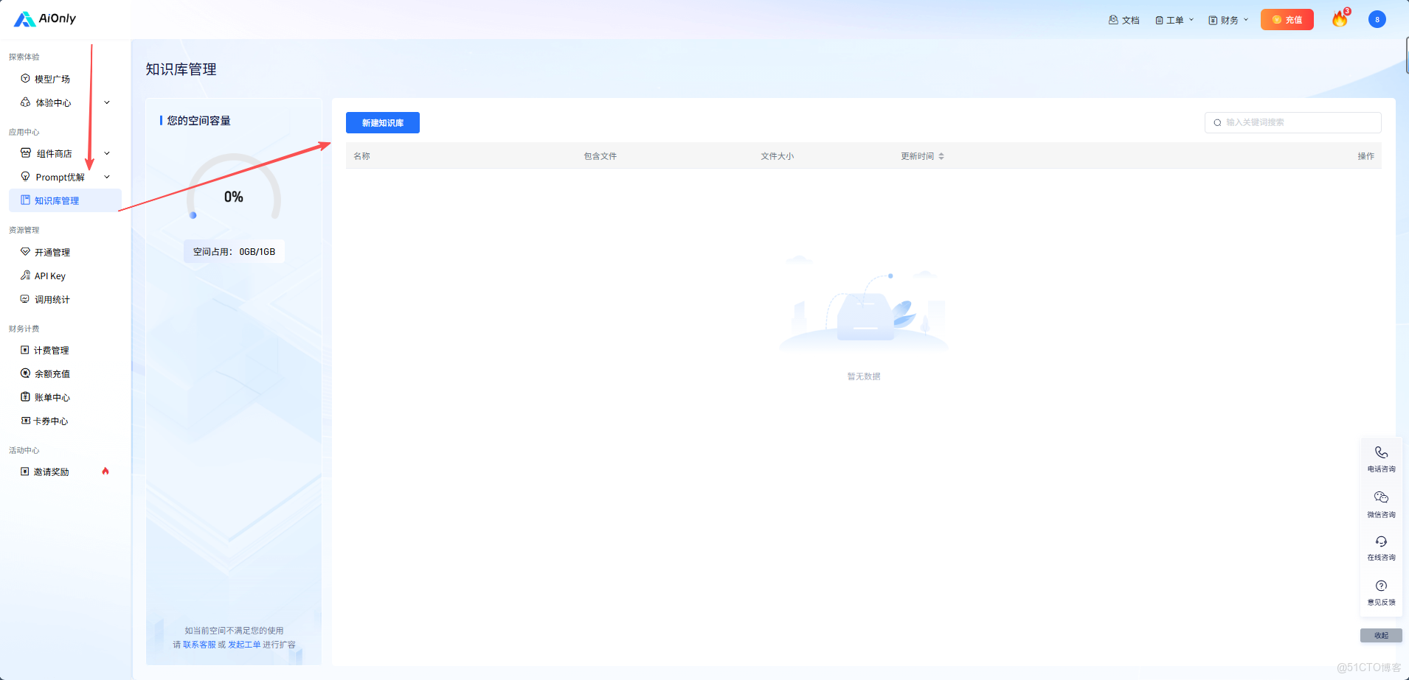
Task: Open the user avatar menu in header
Action: pos(1377,20)
